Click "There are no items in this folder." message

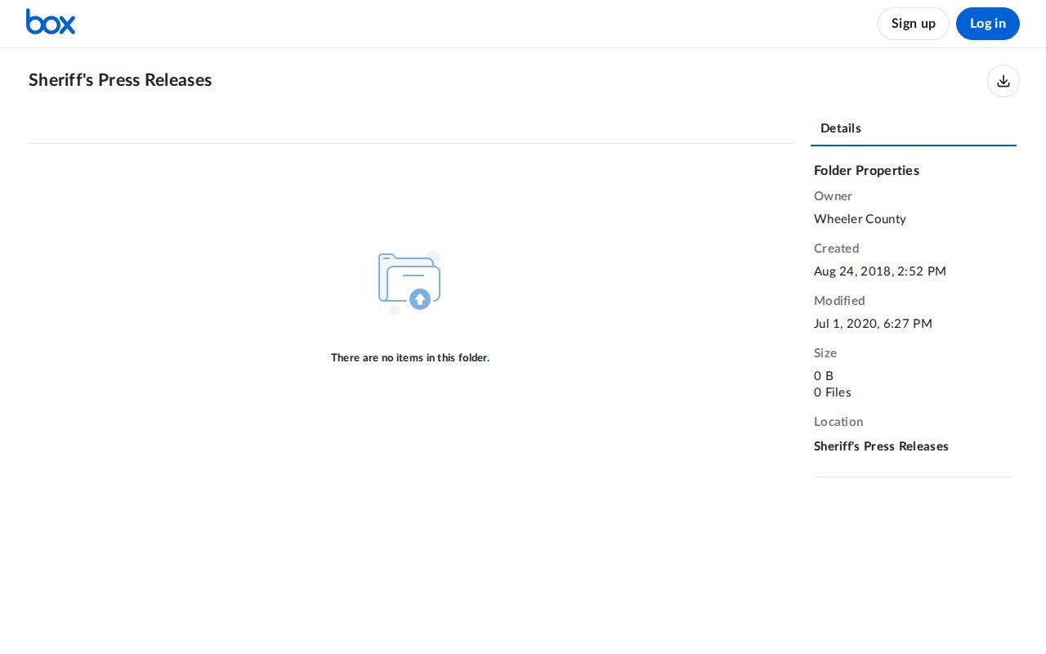coord(410,358)
